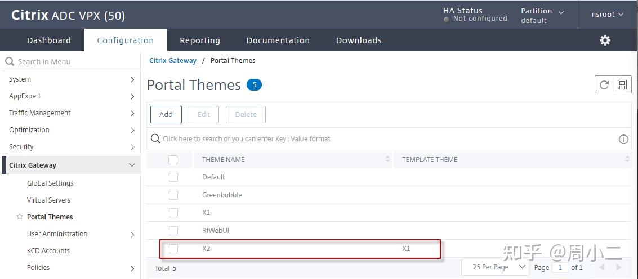The width and height of the screenshot is (638, 279).
Task: Click the Search in Menu field
Action: point(70,61)
